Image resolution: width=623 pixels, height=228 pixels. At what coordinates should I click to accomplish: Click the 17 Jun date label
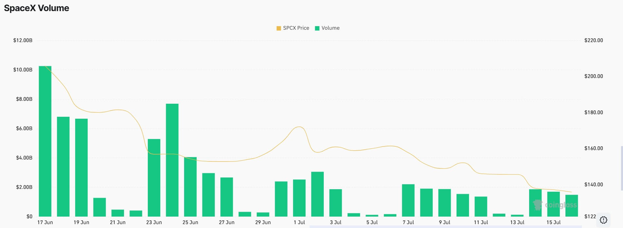(x=45, y=222)
